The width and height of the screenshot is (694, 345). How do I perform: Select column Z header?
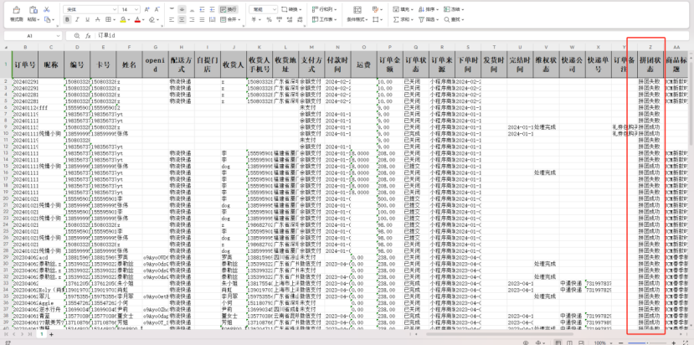click(x=650, y=47)
